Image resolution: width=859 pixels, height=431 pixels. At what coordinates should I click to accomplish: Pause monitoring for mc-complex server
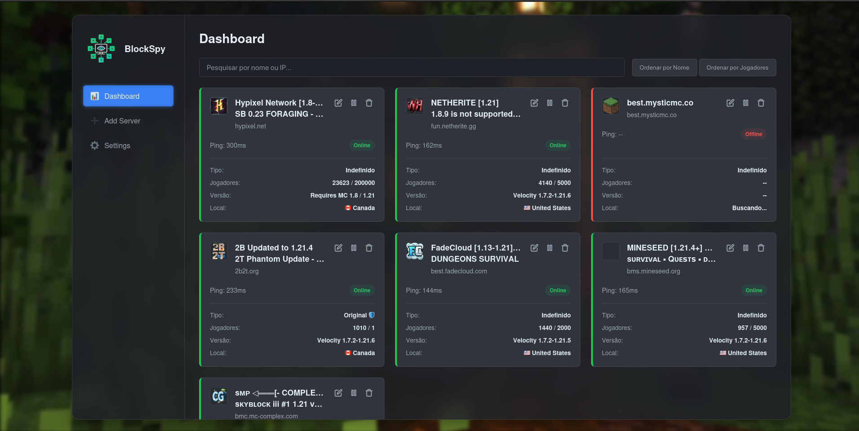354,393
